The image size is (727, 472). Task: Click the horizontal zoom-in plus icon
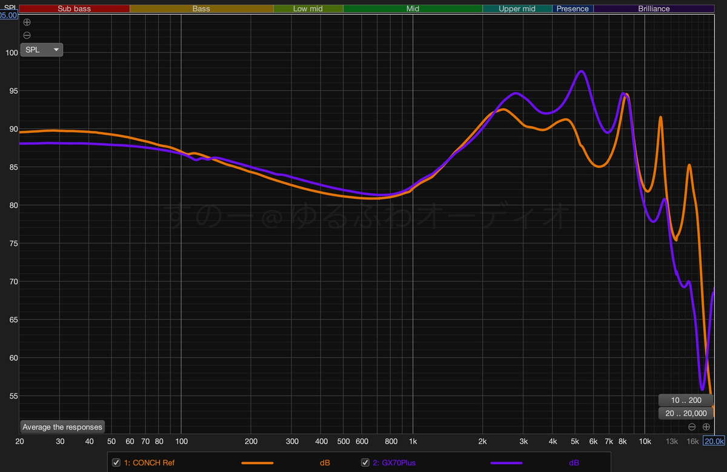click(706, 427)
